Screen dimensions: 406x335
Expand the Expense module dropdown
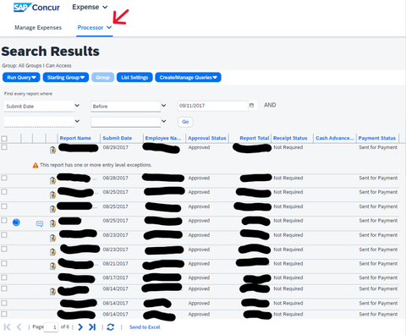[90, 7]
